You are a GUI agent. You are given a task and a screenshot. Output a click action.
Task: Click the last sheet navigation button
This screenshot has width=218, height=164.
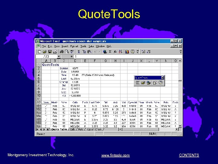48,129
